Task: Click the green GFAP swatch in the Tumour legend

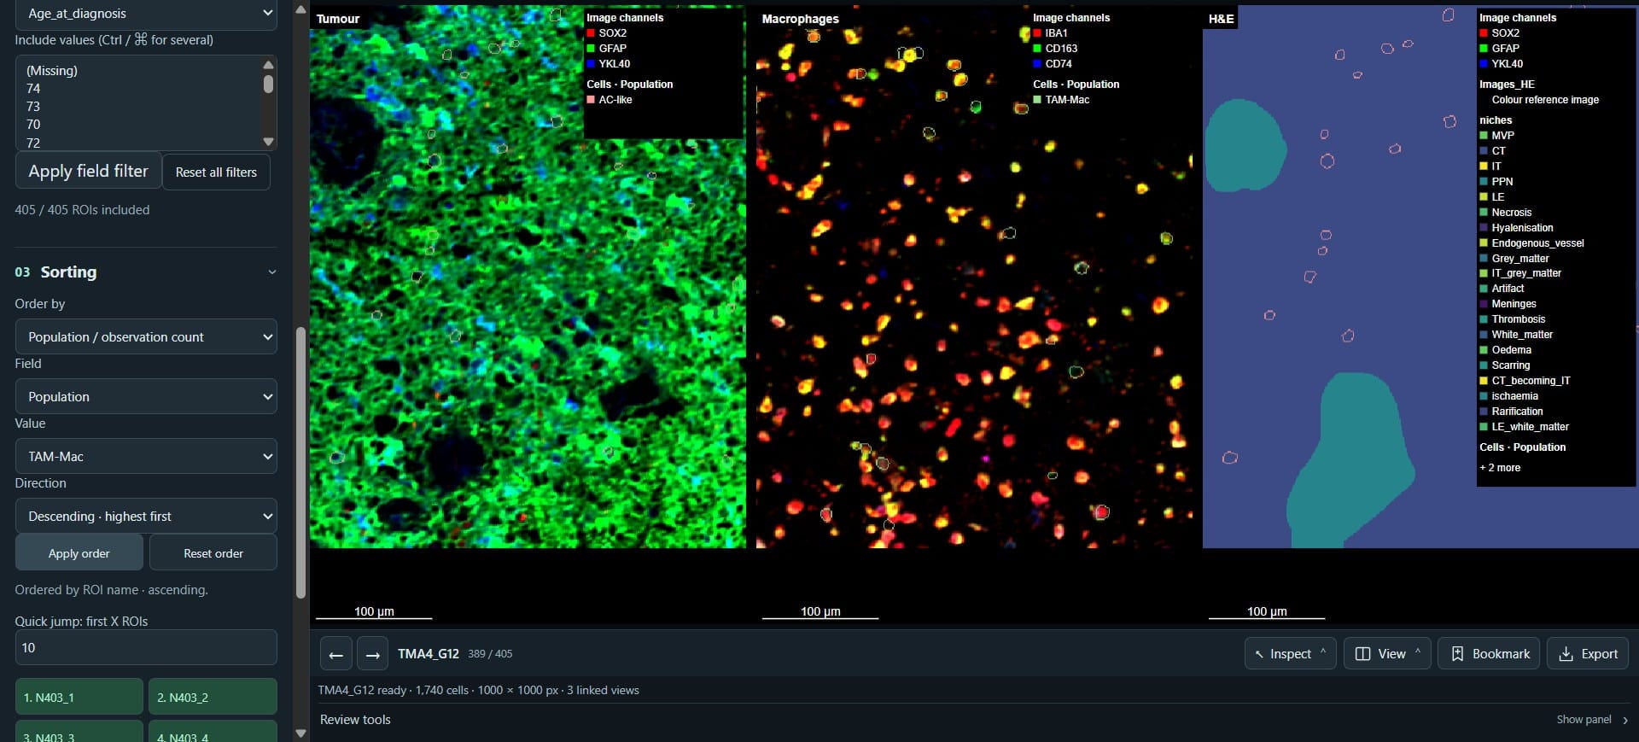Action: click(591, 49)
